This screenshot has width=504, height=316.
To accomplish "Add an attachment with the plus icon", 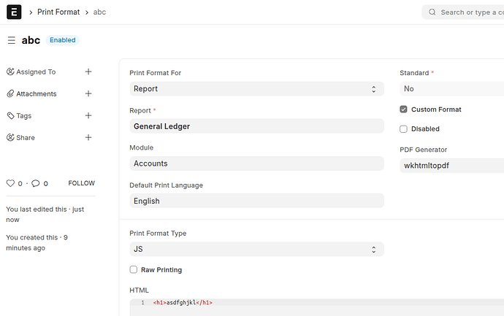I will click(88, 93).
